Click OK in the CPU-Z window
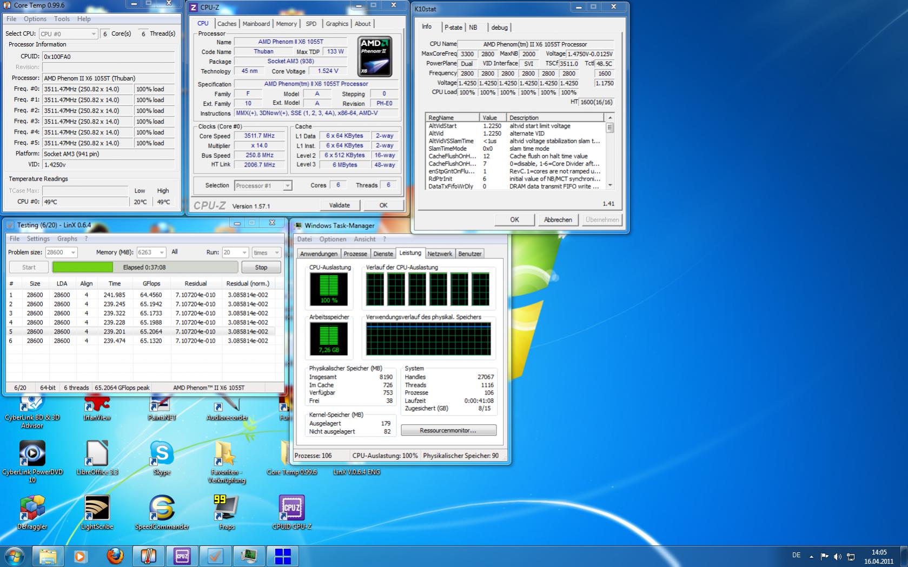908x567 pixels. pyautogui.click(x=383, y=205)
